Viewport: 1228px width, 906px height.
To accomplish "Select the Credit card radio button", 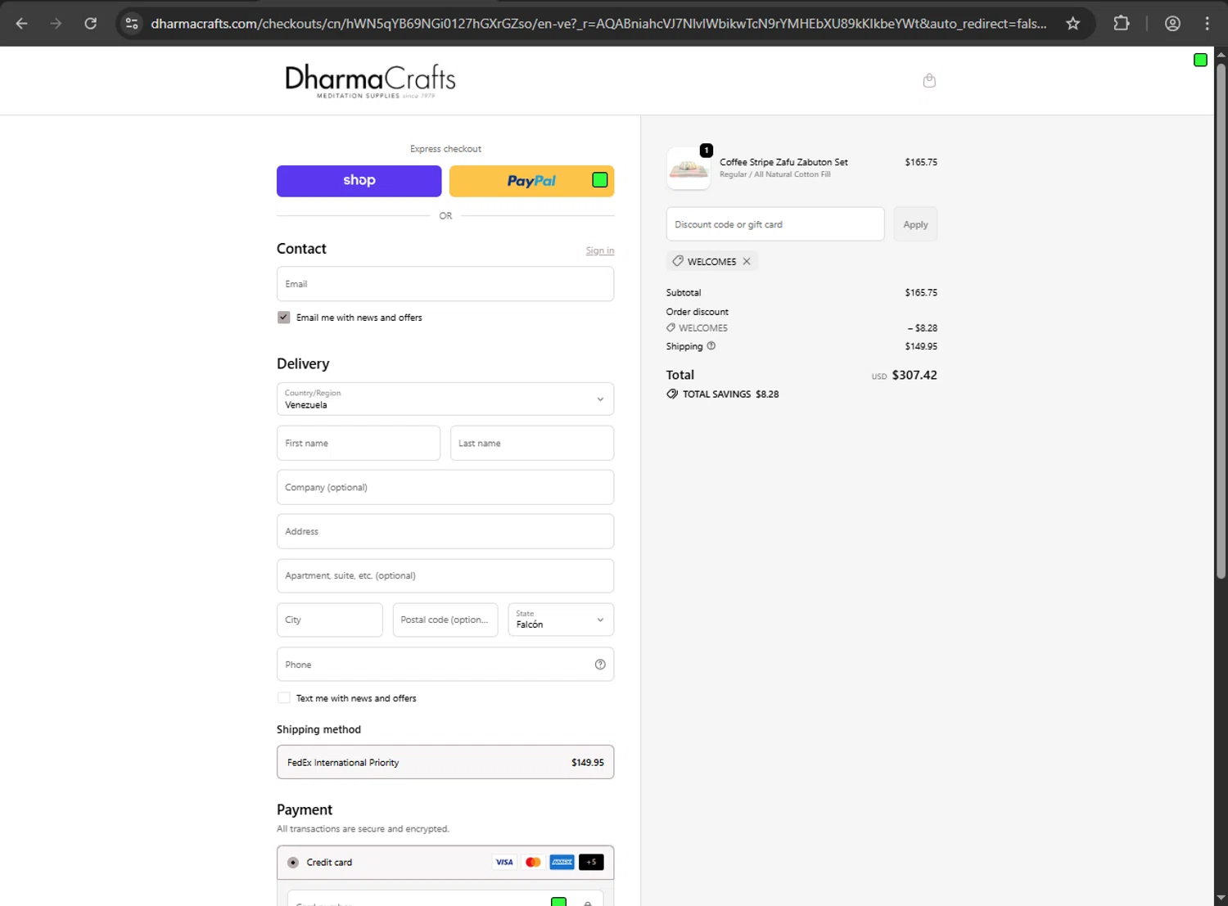I will [x=293, y=863].
